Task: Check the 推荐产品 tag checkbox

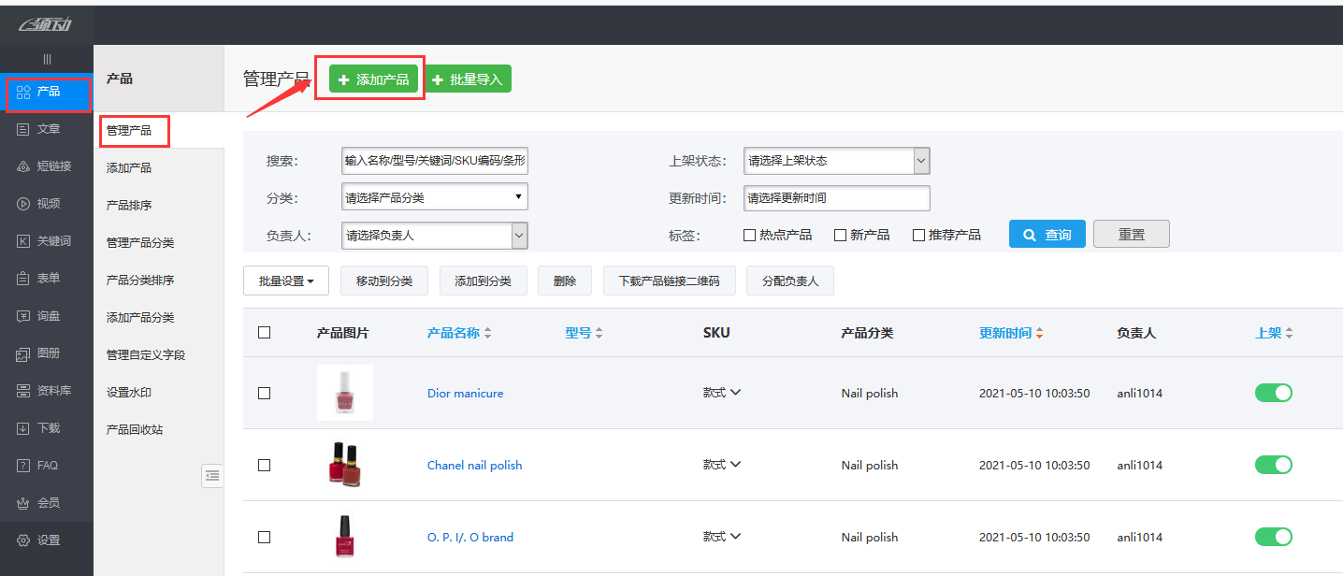Action: (918, 235)
